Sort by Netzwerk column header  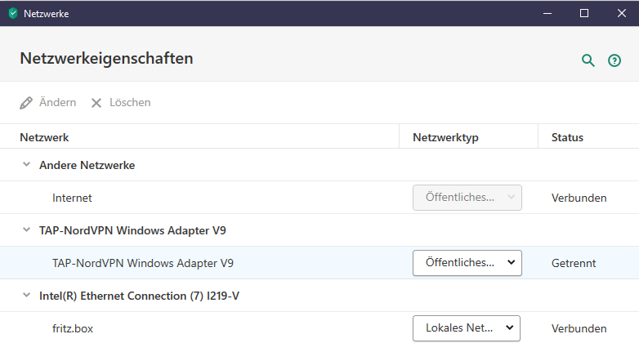click(44, 137)
